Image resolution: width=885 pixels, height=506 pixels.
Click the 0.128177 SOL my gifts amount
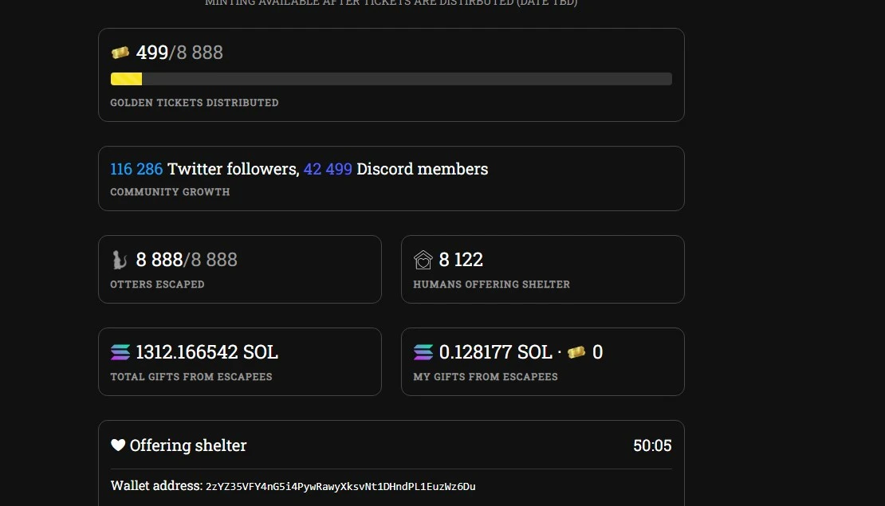pyautogui.click(x=496, y=352)
